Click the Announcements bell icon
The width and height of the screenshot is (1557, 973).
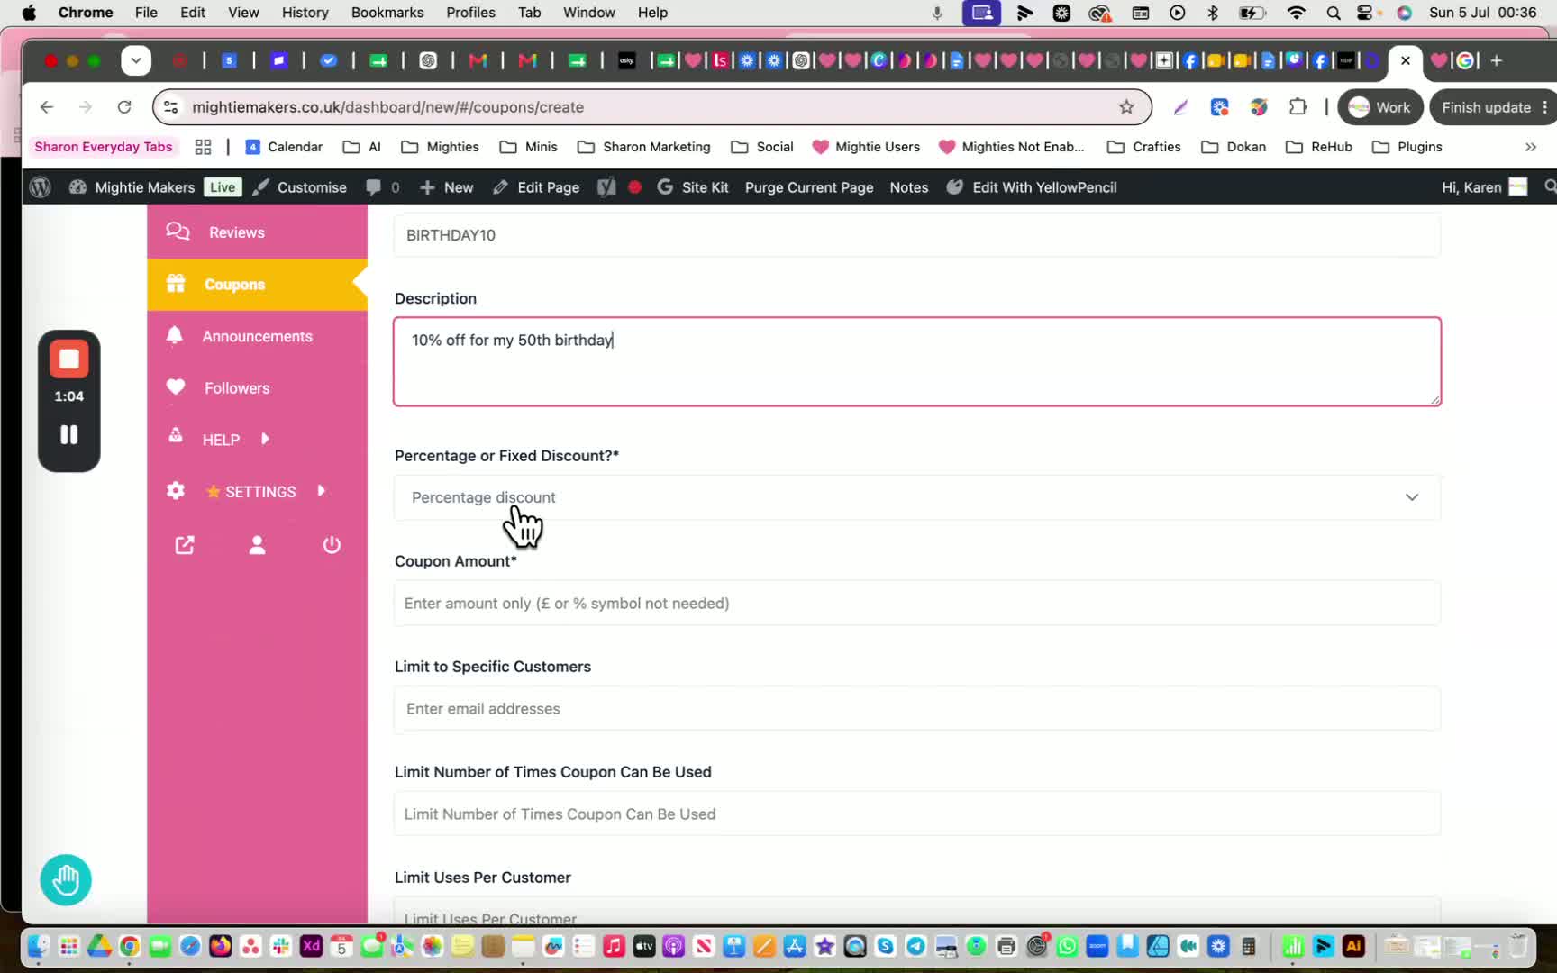[175, 335]
